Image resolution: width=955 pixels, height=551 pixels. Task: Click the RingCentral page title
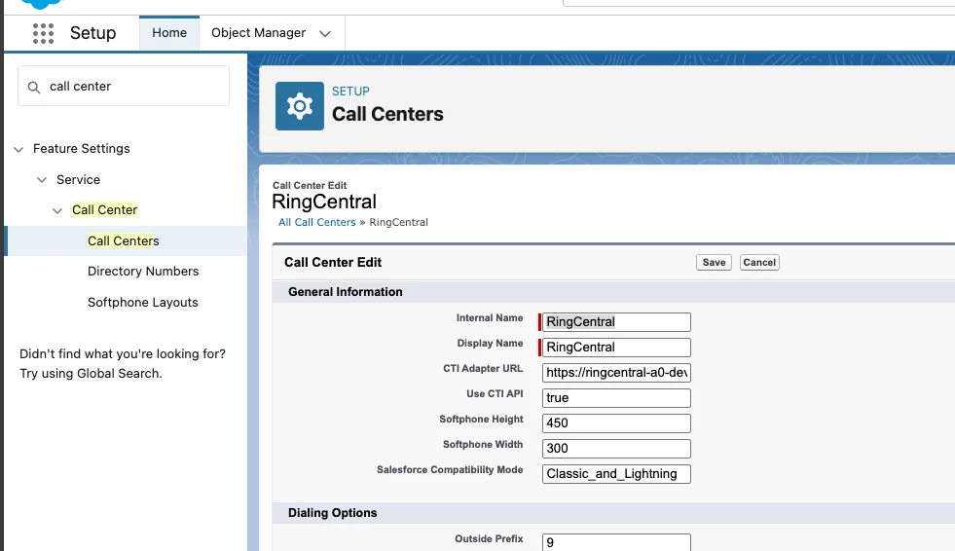click(x=324, y=202)
